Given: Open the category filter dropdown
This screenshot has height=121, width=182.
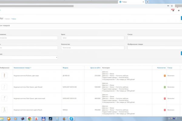Looking at the screenshot, I should click(x=29, y=57).
